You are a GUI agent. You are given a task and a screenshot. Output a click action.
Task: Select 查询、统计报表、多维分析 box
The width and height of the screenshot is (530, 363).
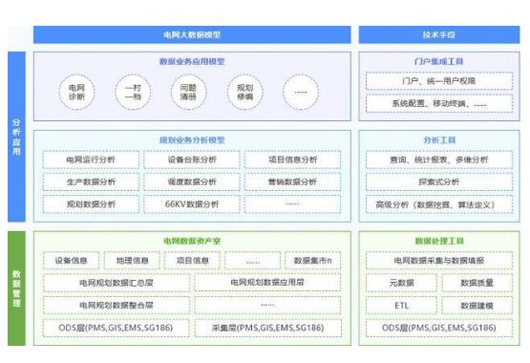tap(439, 160)
